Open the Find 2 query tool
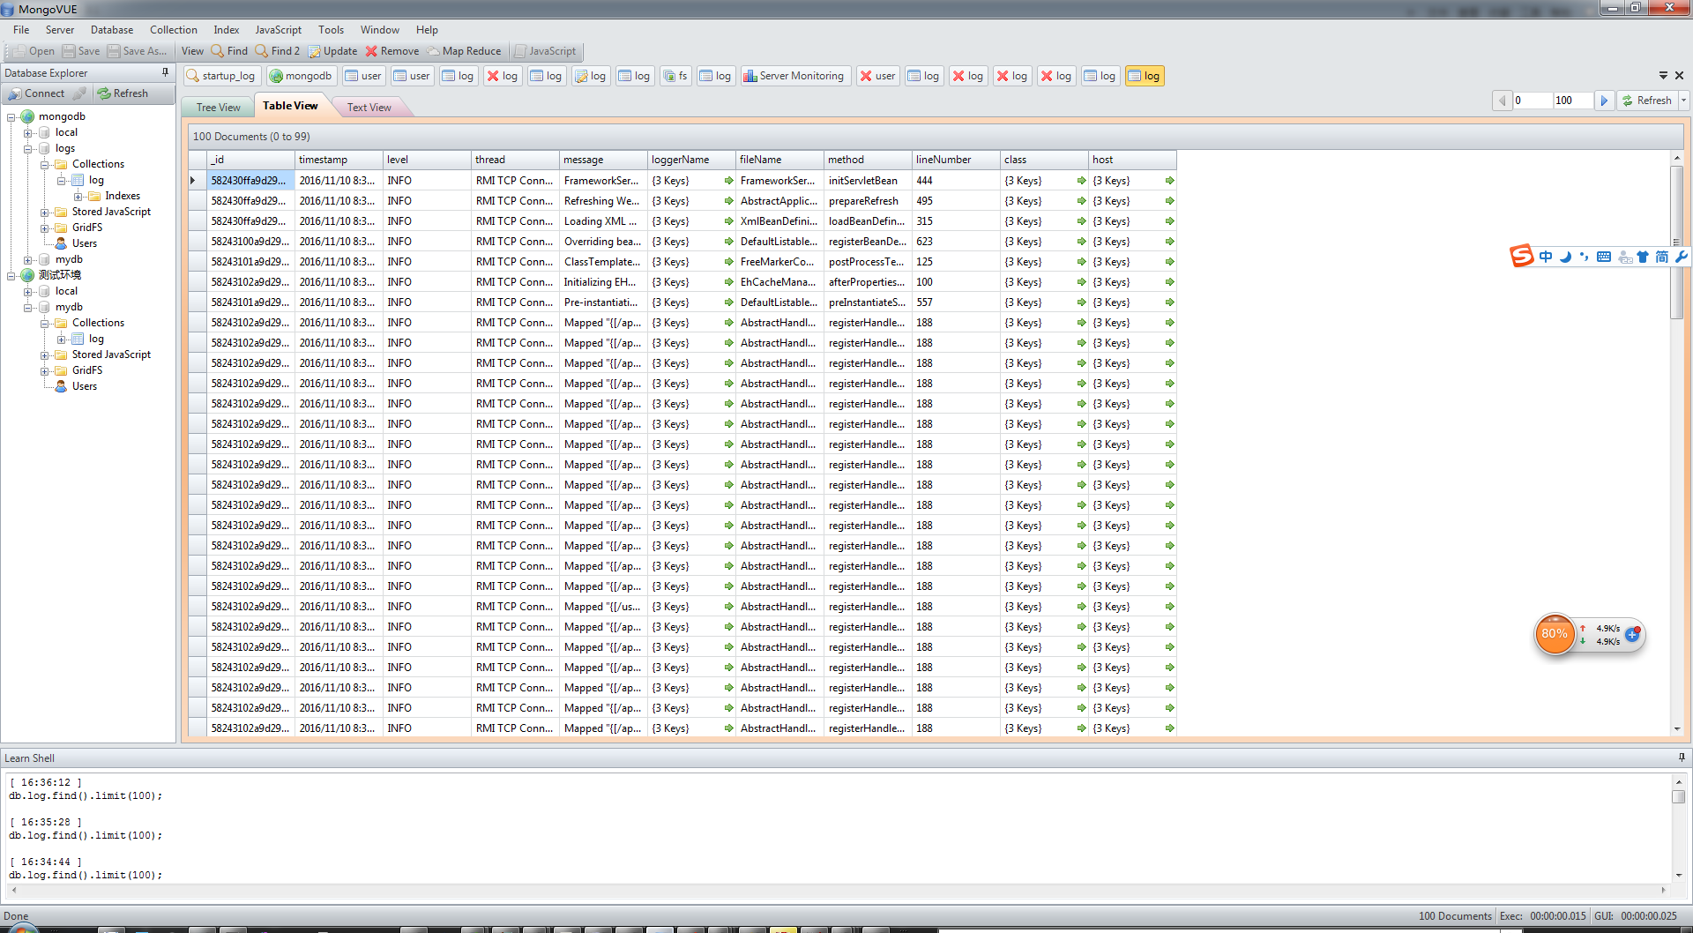The image size is (1693, 933). pos(278,51)
